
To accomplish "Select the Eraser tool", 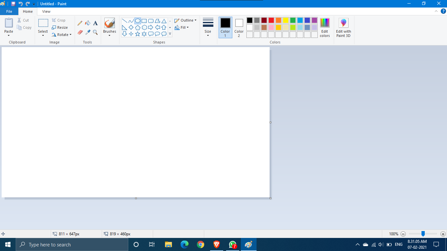I will 80,32.
